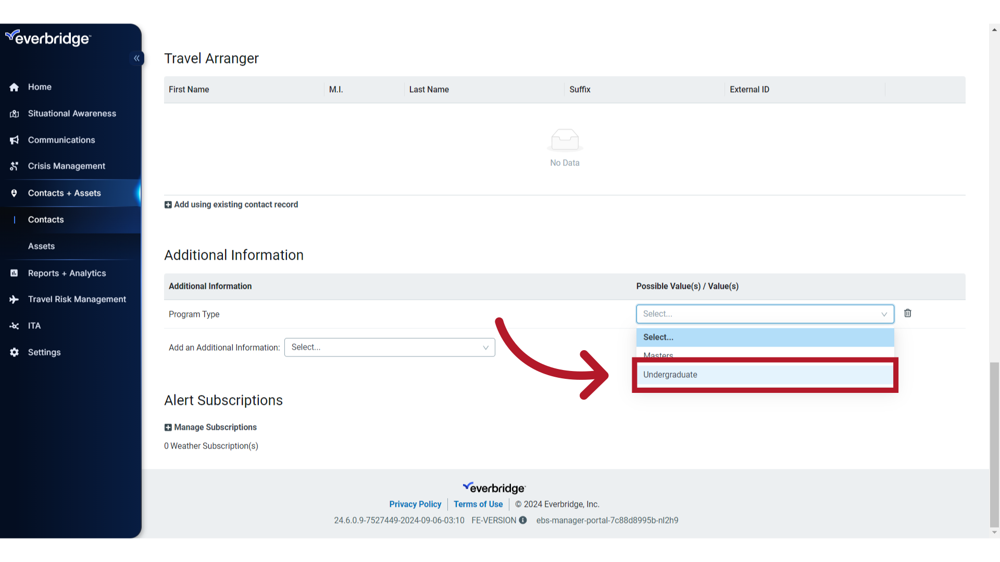Select Undergraduate from Program Type dropdown
Viewport: 1000px width, 562px height.
[x=765, y=374]
